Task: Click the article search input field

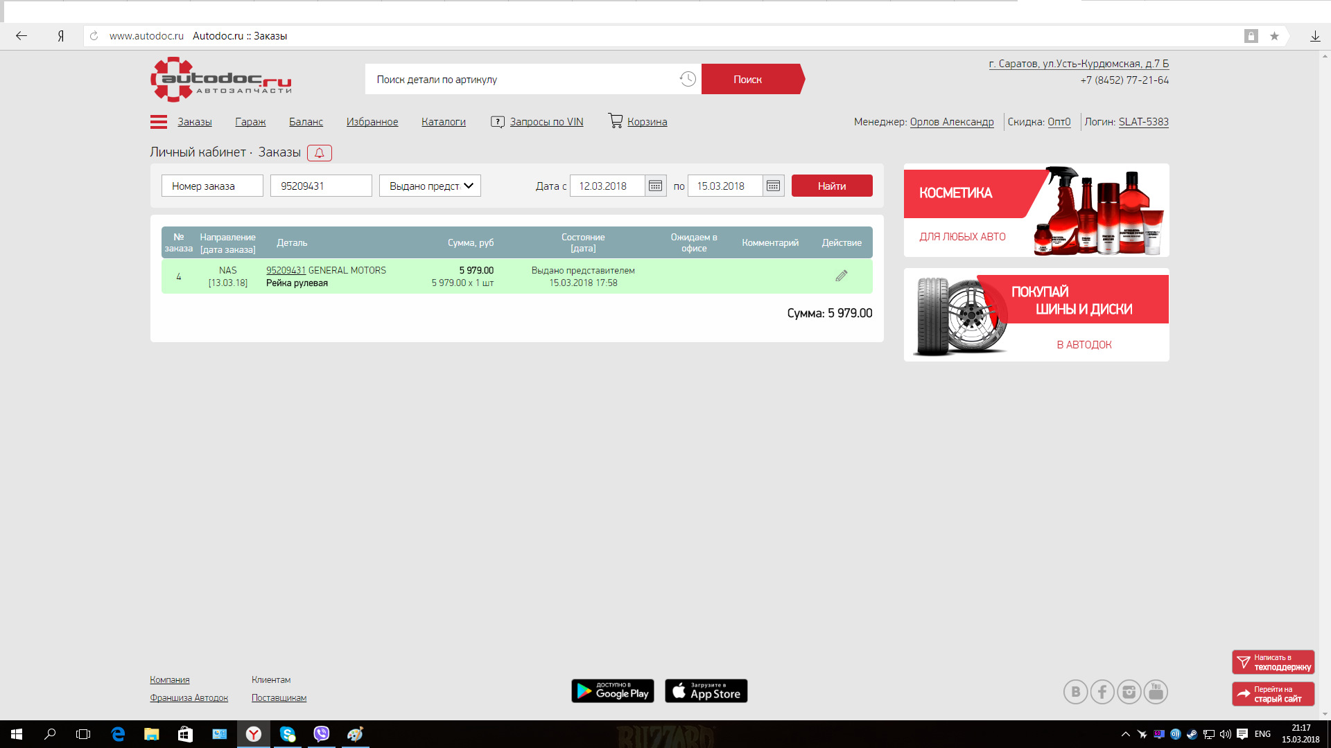Action: coord(520,79)
